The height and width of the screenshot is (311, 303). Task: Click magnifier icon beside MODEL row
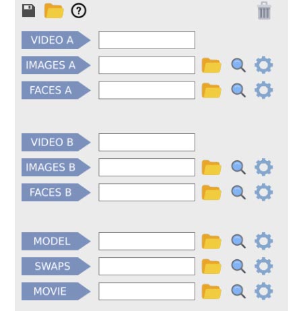pyautogui.click(x=238, y=242)
